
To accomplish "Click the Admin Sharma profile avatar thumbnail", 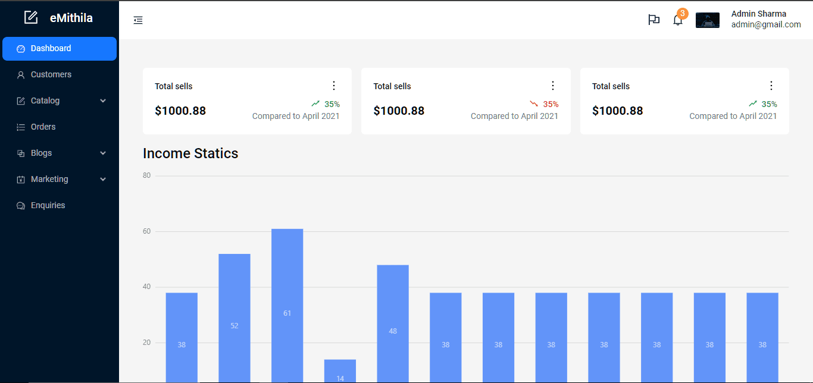I will click(x=708, y=20).
